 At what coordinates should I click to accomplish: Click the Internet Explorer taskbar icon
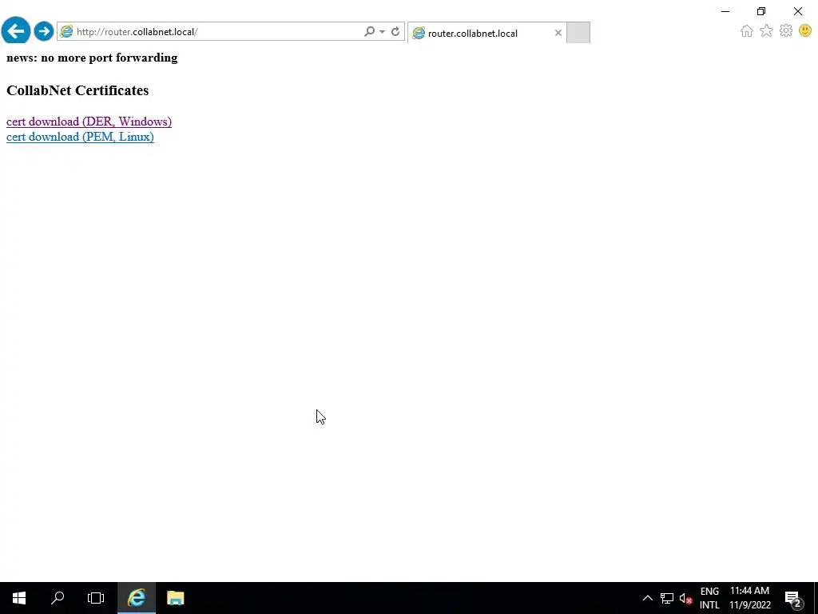[136, 598]
